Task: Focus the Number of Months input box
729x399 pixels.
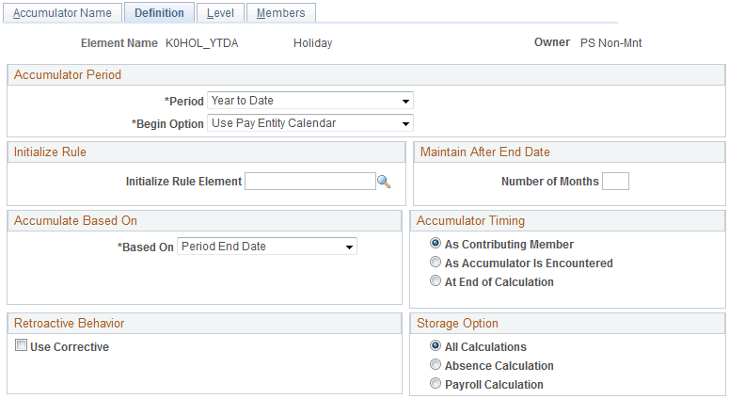Action: [x=615, y=182]
